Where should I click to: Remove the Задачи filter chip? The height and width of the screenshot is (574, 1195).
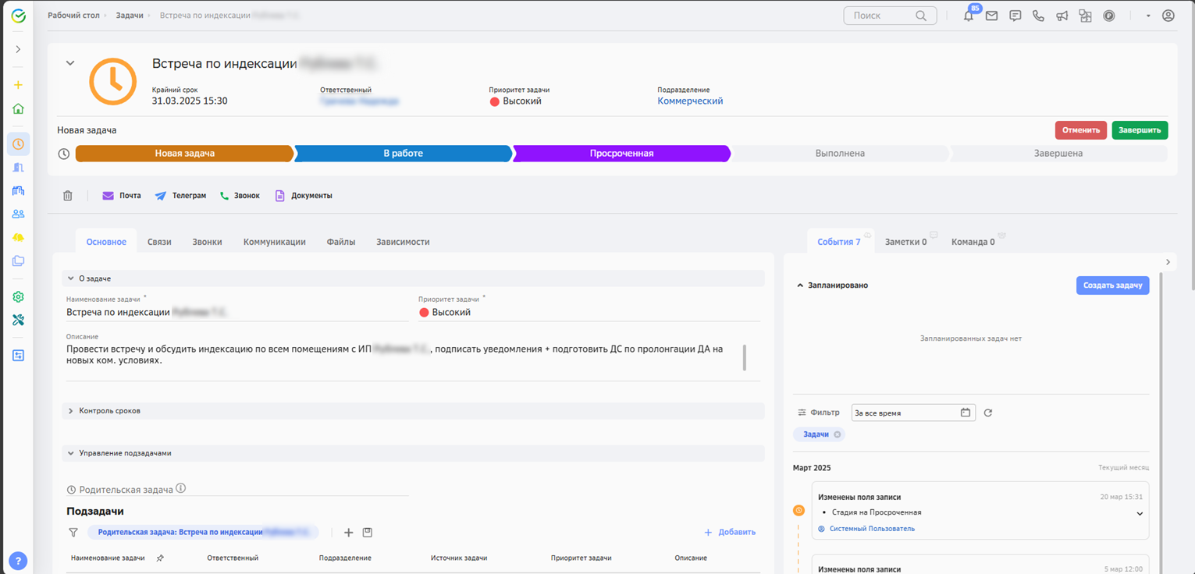[838, 434]
